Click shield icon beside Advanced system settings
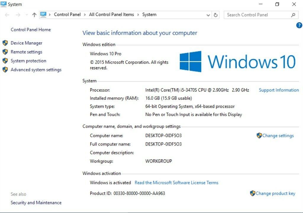 5,70
